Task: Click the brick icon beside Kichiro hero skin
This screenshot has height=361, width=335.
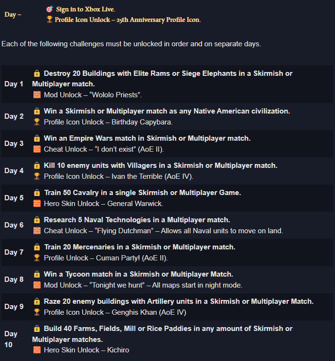Action: pyautogui.click(x=37, y=350)
